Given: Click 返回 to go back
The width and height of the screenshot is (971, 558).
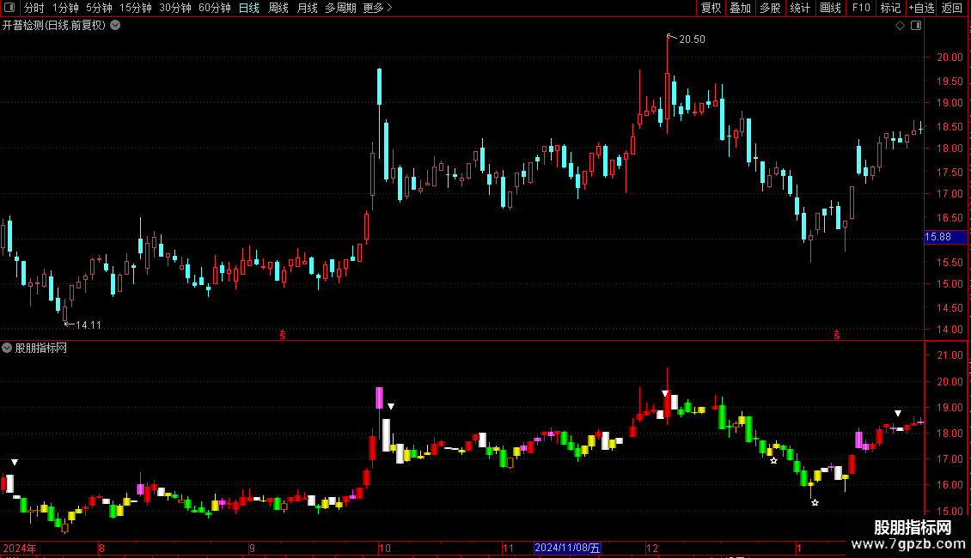Looking at the screenshot, I should click(952, 8).
